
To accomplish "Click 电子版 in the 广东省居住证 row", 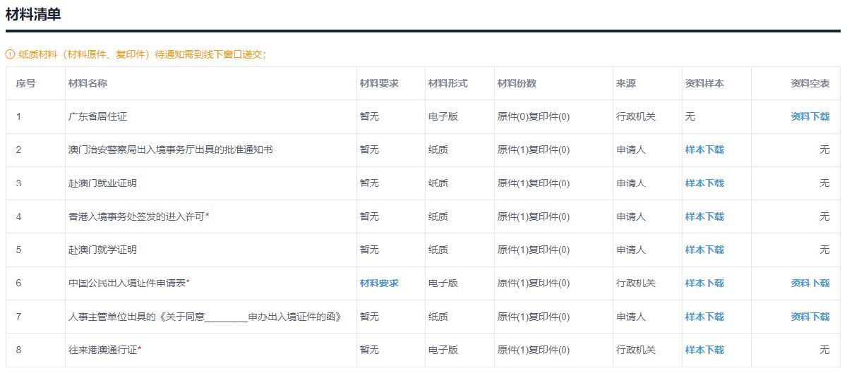I will 443,116.
